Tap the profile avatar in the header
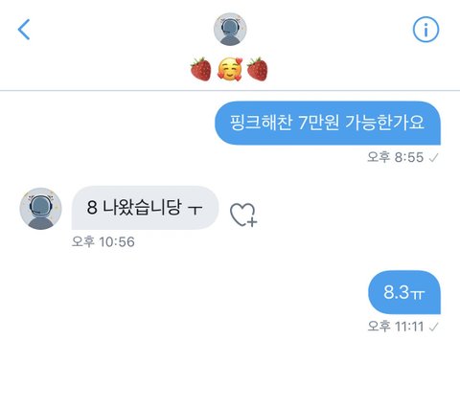Image resolution: width=460 pixels, height=408 pixels. click(230, 30)
